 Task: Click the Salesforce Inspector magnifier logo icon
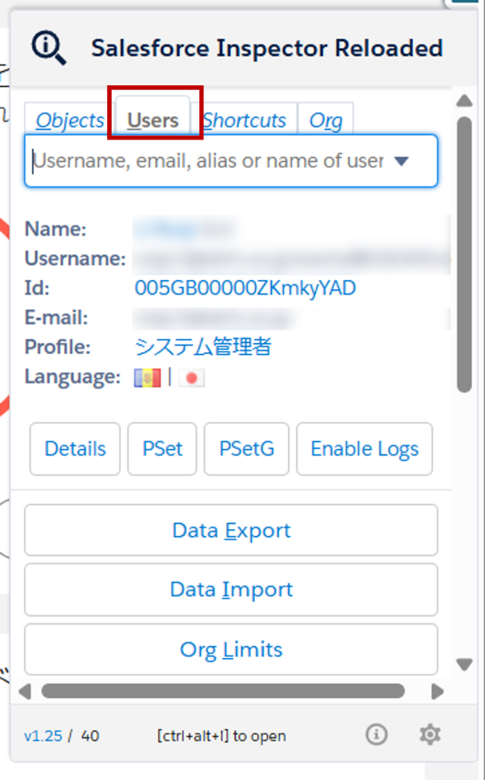[x=49, y=48]
